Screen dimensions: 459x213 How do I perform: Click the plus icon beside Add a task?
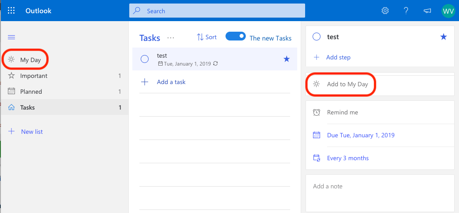tap(145, 82)
